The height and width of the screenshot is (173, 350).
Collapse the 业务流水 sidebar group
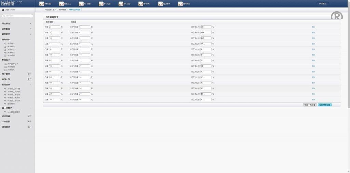pos(30,40)
